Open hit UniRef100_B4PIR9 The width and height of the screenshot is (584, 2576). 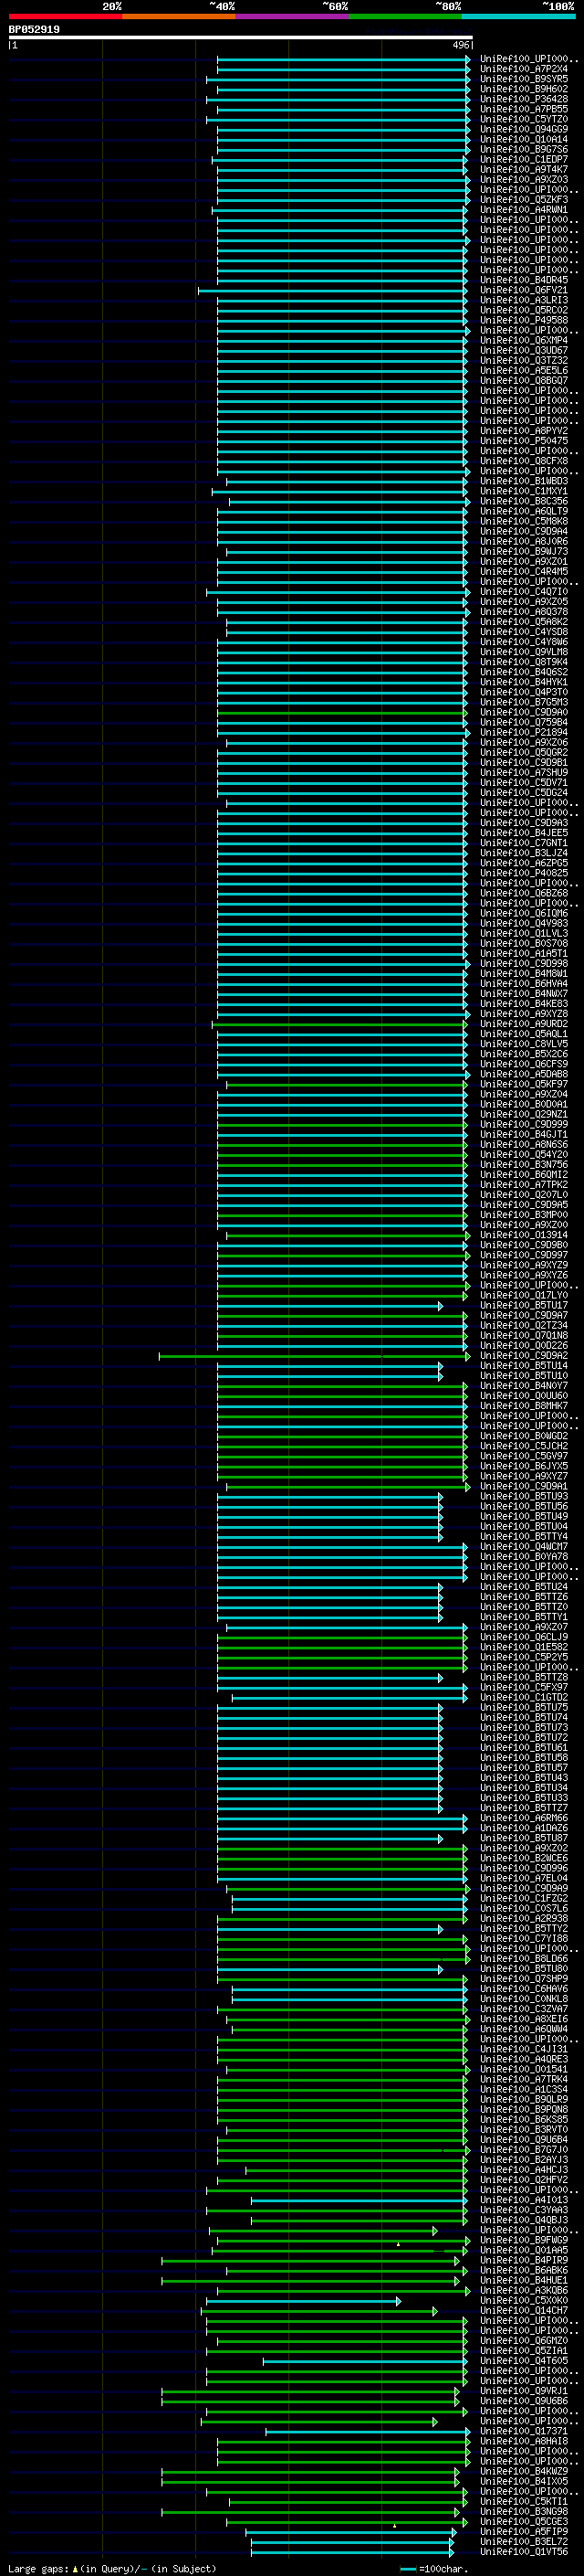click(x=524, y=2260)
